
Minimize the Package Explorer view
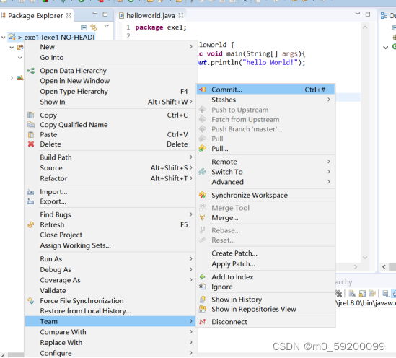coord(95,13)
